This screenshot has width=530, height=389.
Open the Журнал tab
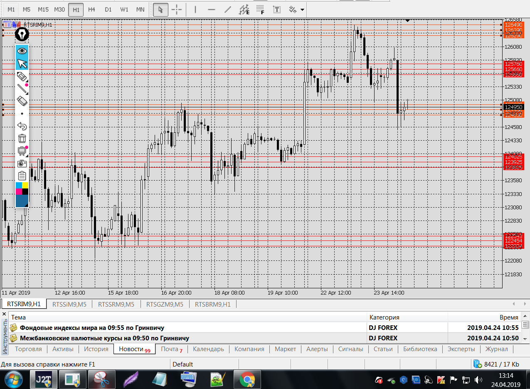tap(496, 349)
